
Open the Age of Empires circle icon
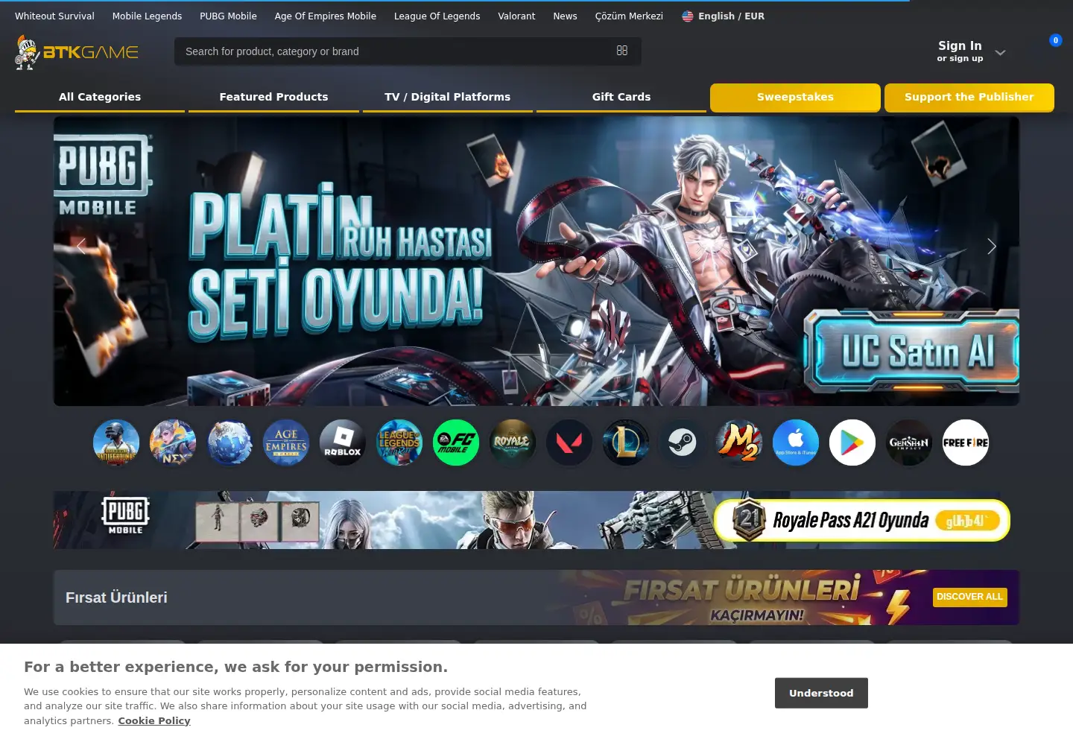point(286,443)
